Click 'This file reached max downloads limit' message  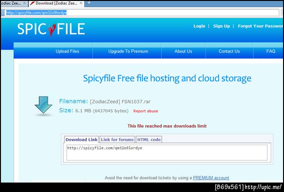[167, 126]
